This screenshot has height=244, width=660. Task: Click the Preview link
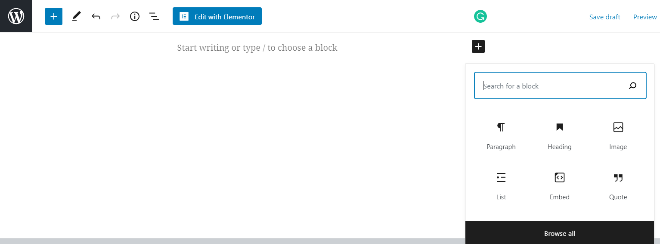pyautogui.click(x=645, y=17)
